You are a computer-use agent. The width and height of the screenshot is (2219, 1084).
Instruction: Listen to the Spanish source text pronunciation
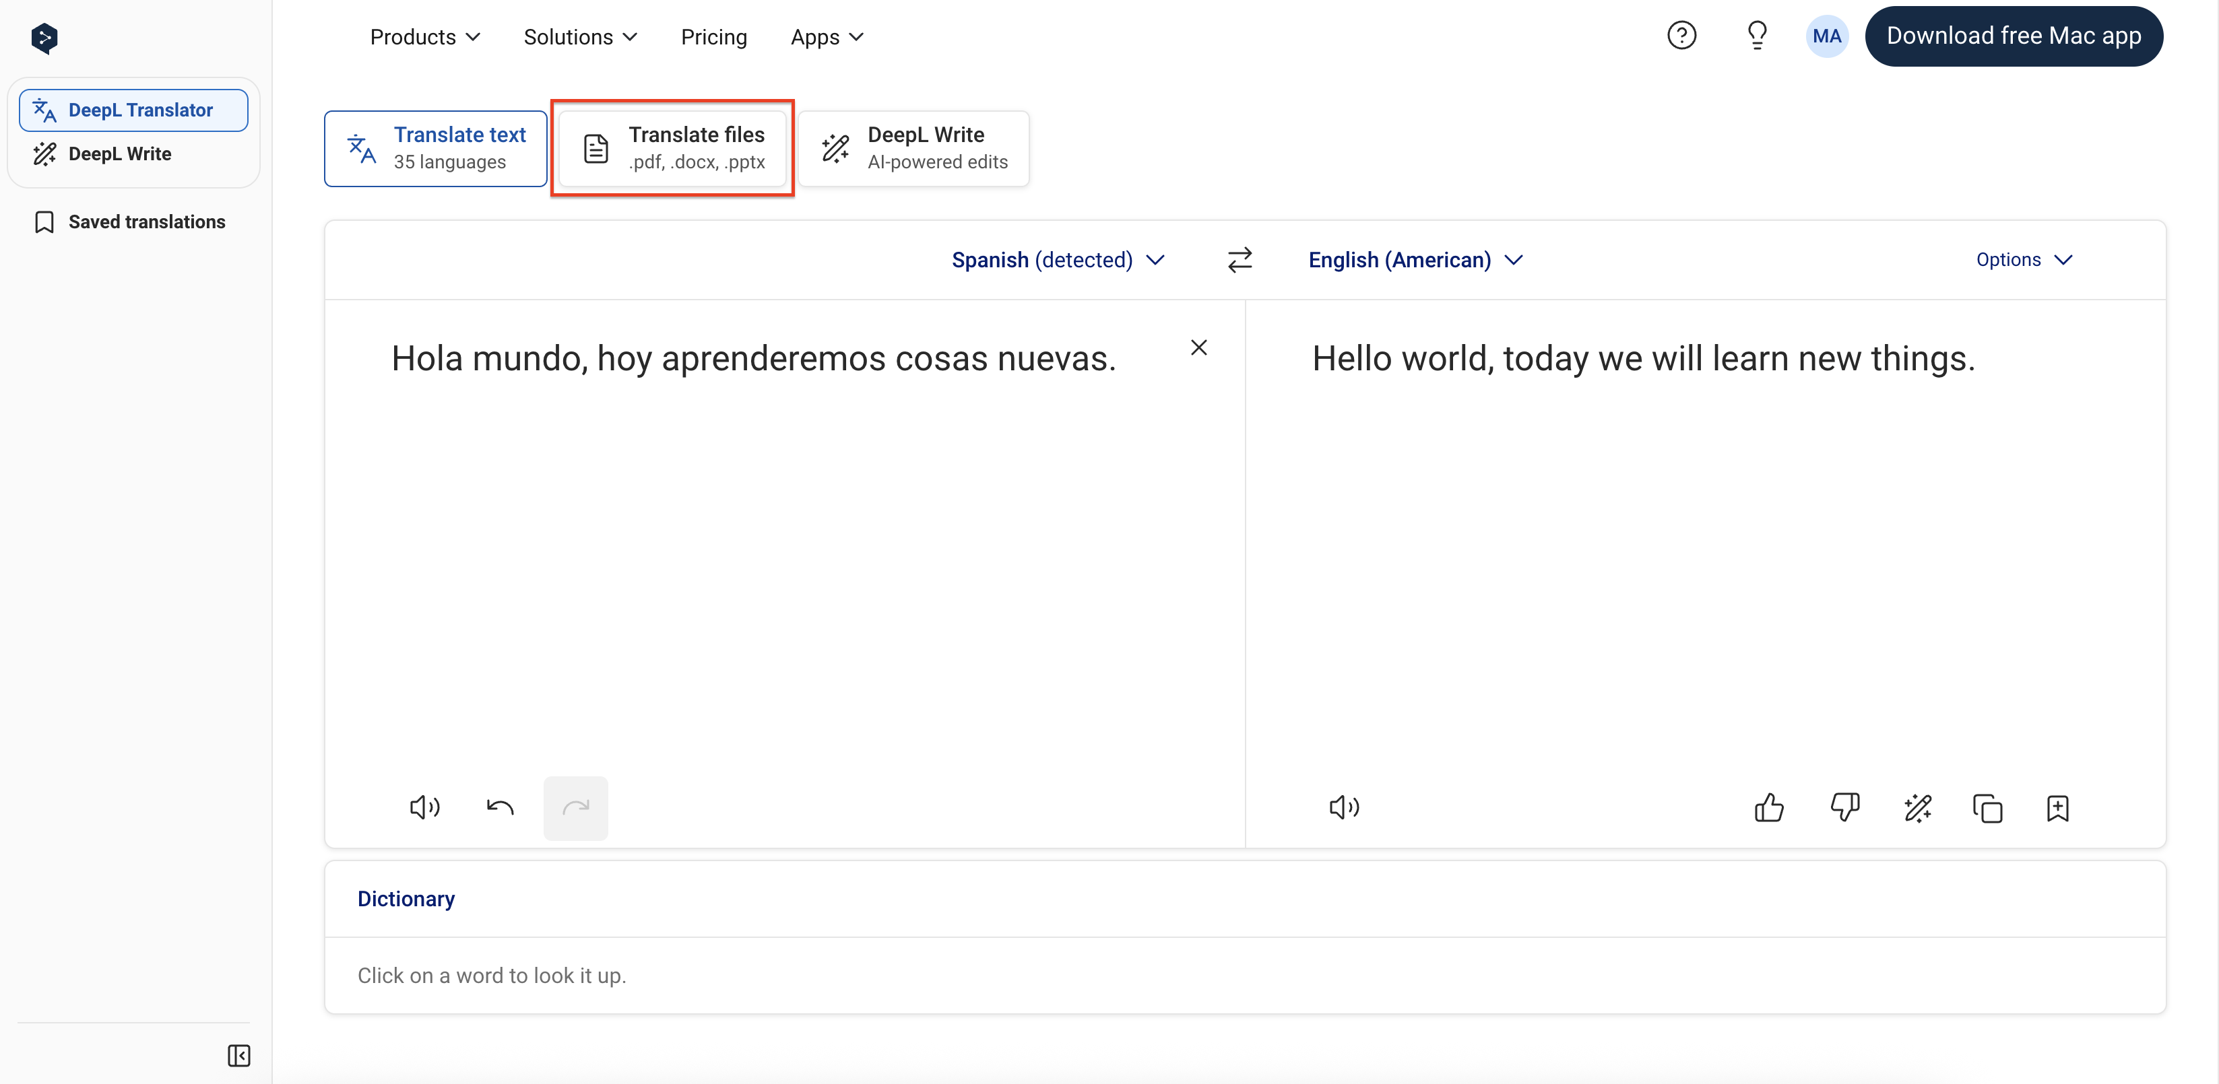coord(423,807)
